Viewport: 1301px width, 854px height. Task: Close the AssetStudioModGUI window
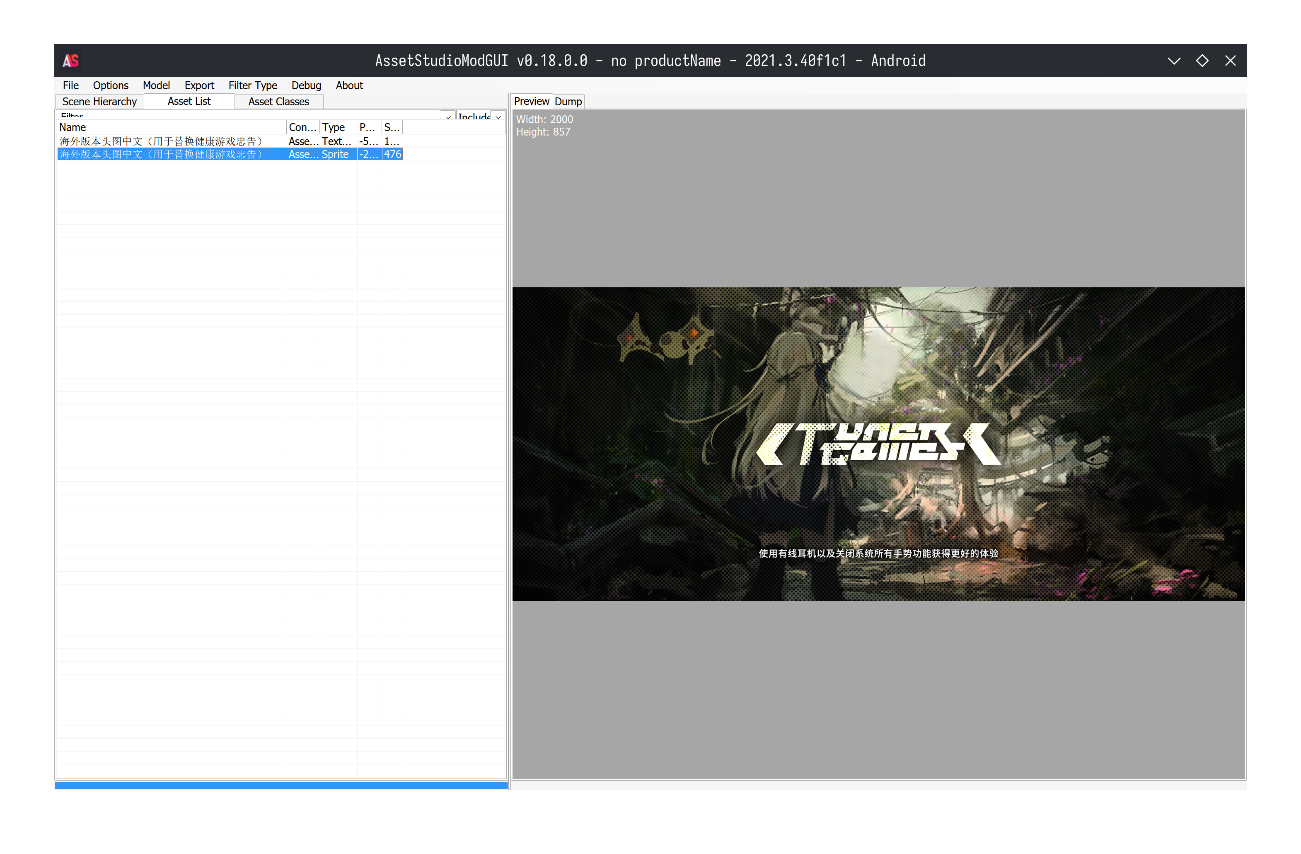pyautogui.click(x=1231, y=61)
